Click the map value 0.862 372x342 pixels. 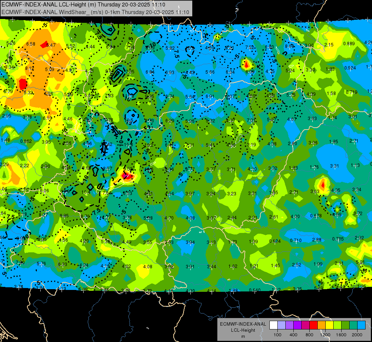coord(26,141)
